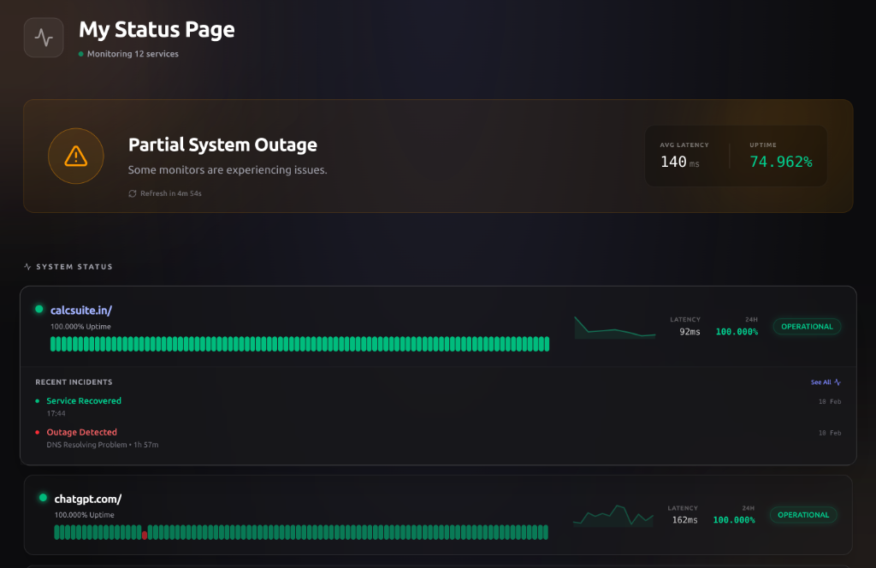The height and width of the screenshot is (568, 876).
Task: Click the red bullet beside Outage Detected
Action: coord(38,432)
